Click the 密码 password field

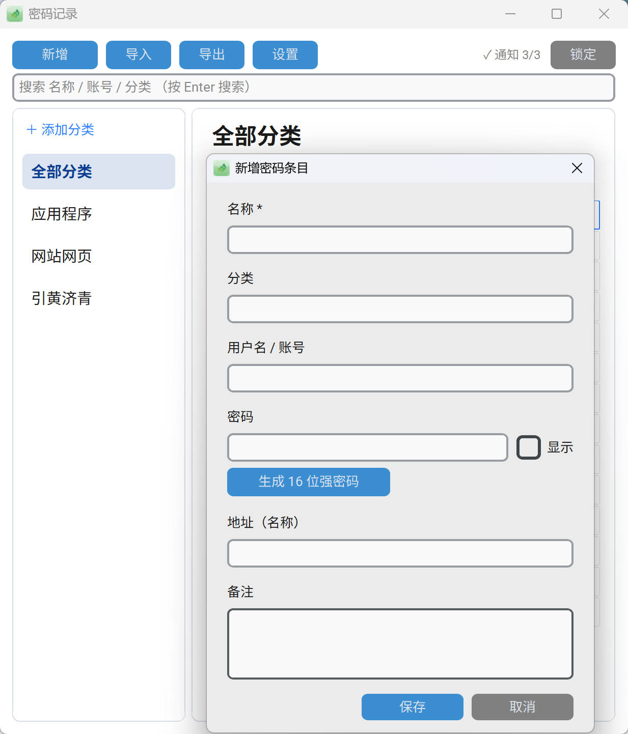click(368, 447)
